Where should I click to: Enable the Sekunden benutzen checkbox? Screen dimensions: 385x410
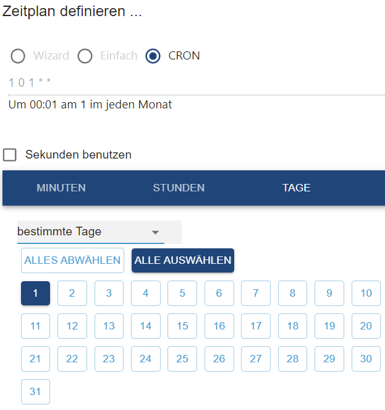tap(10, 154)
